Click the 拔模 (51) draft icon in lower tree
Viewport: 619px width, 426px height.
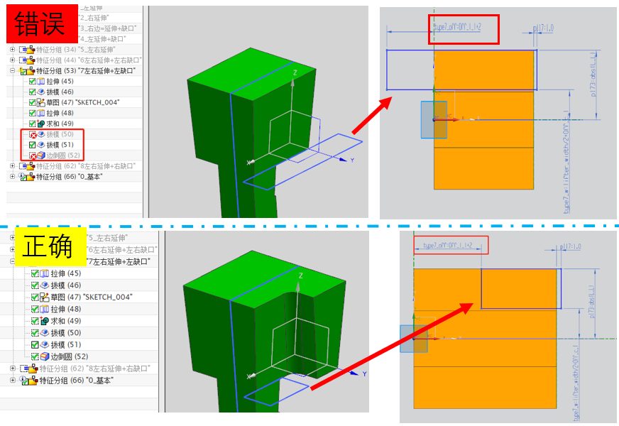(44, 344)
